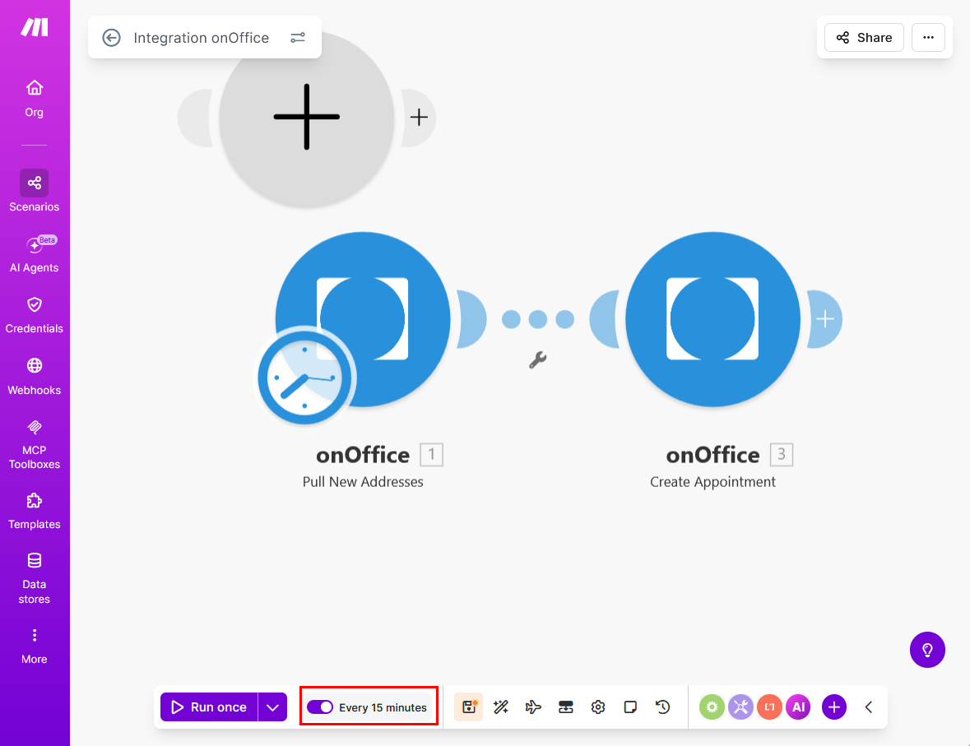Click the purple tools icon

pos(740,707)
